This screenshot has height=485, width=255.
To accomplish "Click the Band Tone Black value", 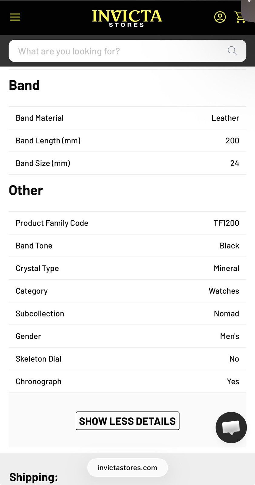I will 229,246.
